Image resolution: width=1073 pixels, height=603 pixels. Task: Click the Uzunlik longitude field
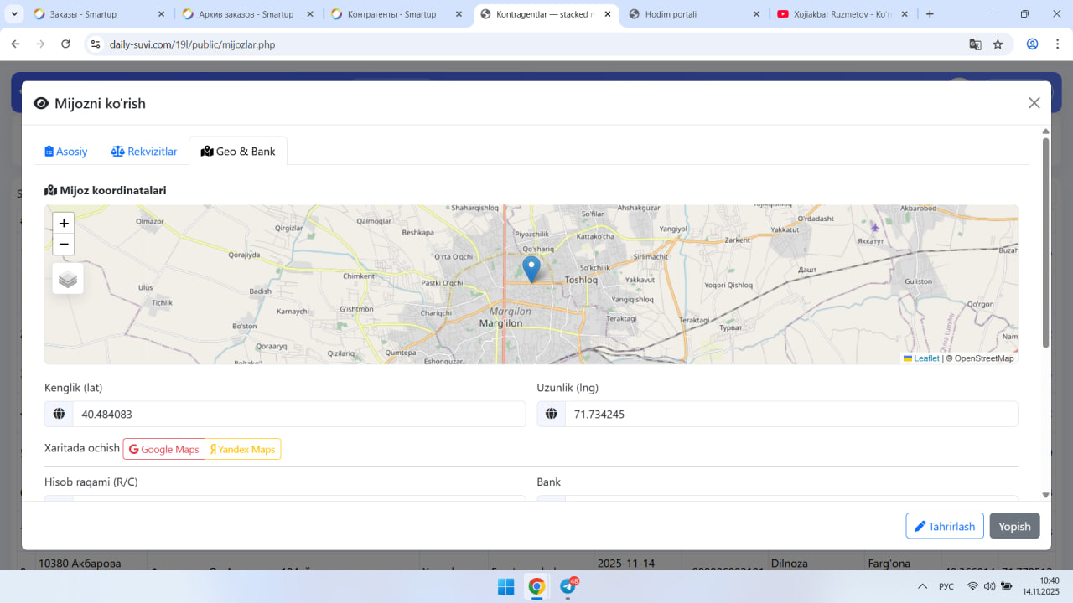tap(790, 414)
